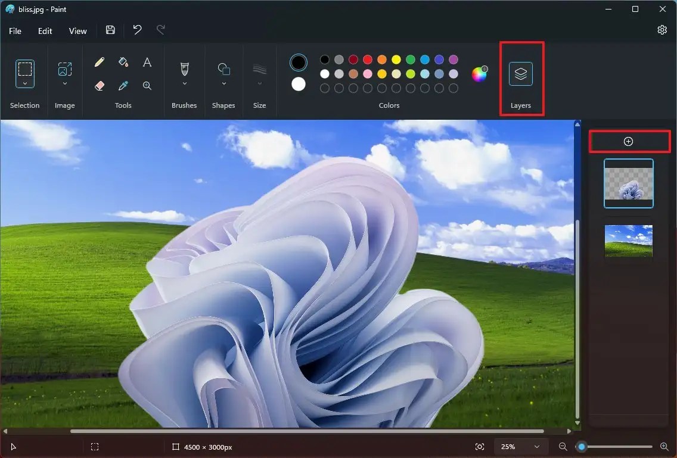Switch foreground color to white swatch

(x=298, y=84)
